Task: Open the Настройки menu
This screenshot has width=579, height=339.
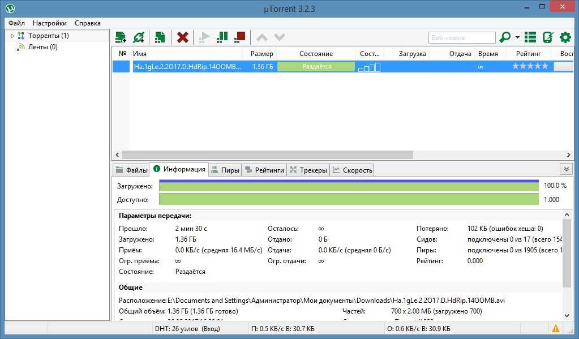Action: coord(49,23)
